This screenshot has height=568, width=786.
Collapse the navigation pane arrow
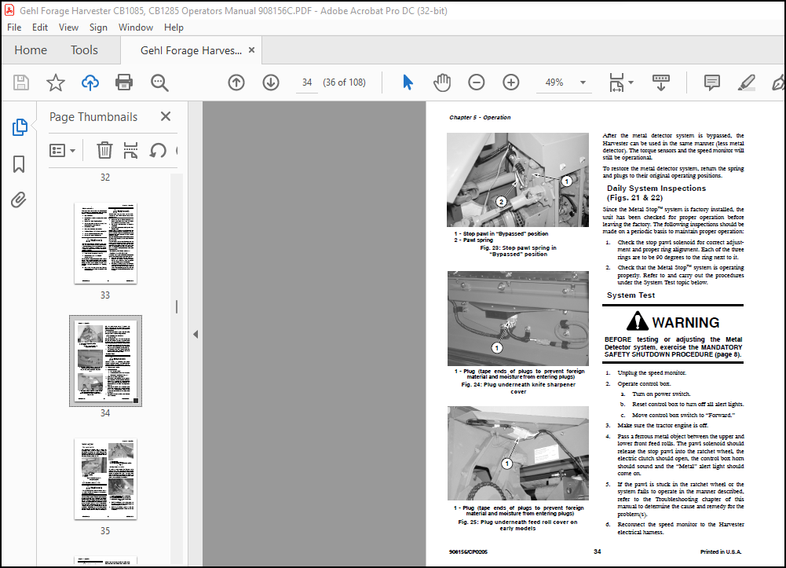196,334
